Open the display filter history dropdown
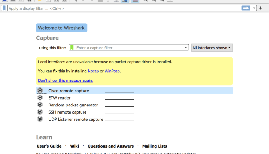This screenshot has width=269, height=154. click(254, 8)
